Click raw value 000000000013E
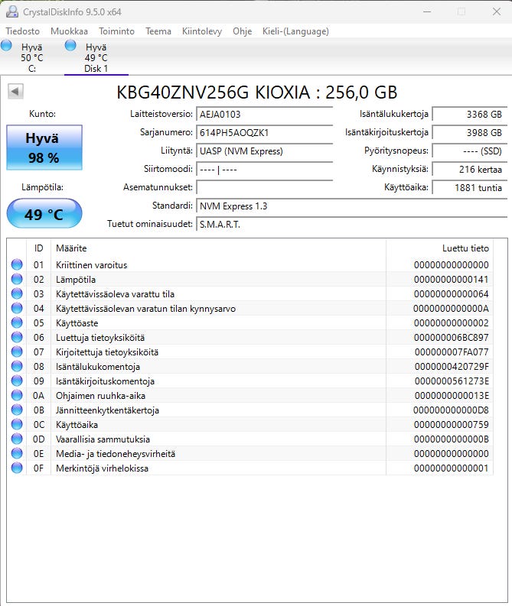 tap(452, 395)
